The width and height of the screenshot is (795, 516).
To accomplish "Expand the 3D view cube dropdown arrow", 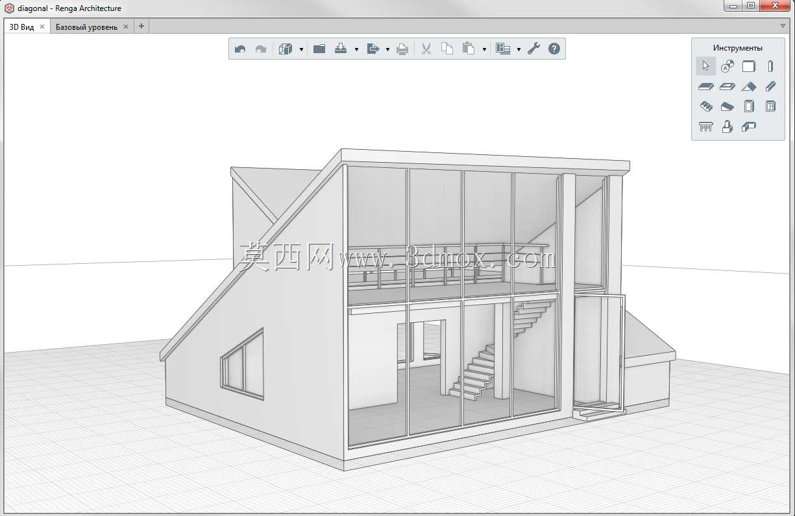I will 301,49.
